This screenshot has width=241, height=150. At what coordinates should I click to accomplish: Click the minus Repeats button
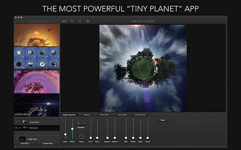pyautogui.click(x=84, y=123)
